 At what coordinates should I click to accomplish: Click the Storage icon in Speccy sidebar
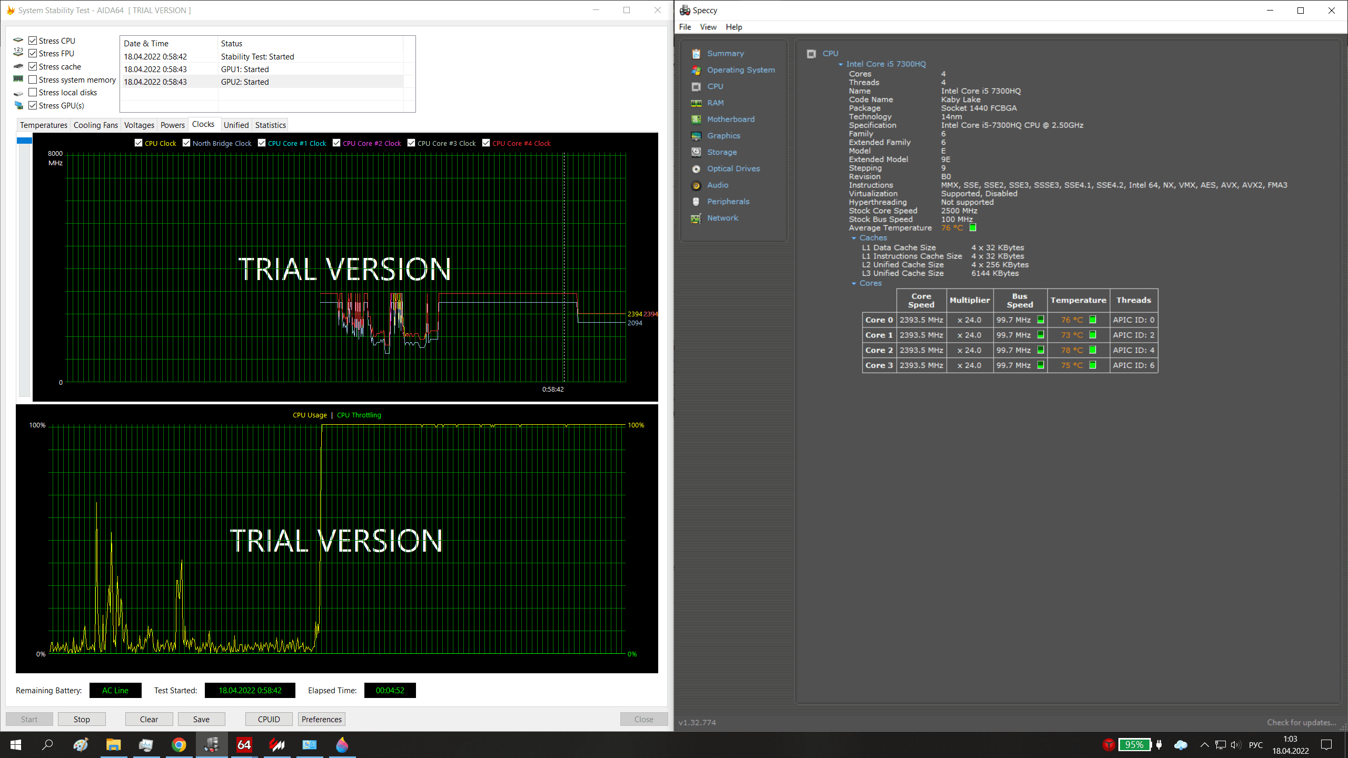tap(696, 152)
